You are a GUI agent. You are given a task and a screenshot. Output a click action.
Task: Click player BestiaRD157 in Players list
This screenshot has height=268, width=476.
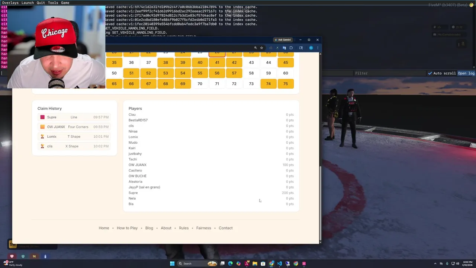tap(138, 120)
